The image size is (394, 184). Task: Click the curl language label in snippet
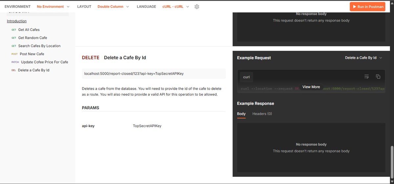coord(247,77)
